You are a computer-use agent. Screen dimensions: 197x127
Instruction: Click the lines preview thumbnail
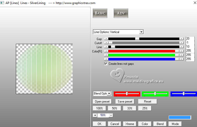[x=44, y=69]
